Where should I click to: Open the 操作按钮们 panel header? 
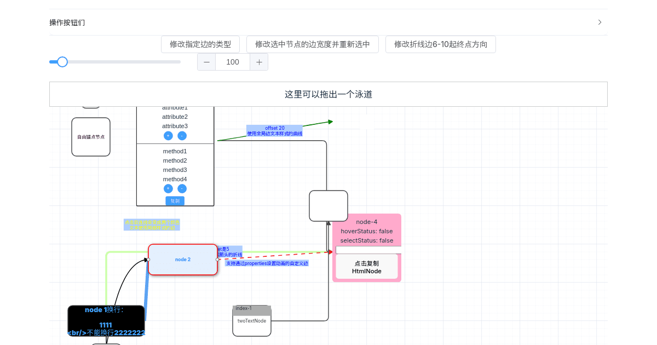[x=328, y=22]
